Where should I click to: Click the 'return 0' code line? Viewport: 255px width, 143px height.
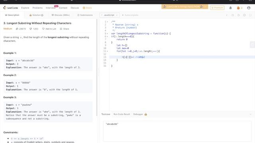pos(122,39)
